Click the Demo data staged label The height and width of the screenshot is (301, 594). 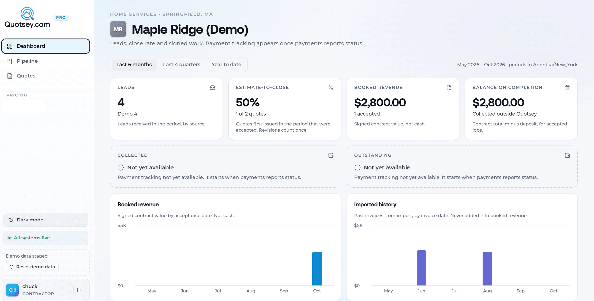coord(27,256)
